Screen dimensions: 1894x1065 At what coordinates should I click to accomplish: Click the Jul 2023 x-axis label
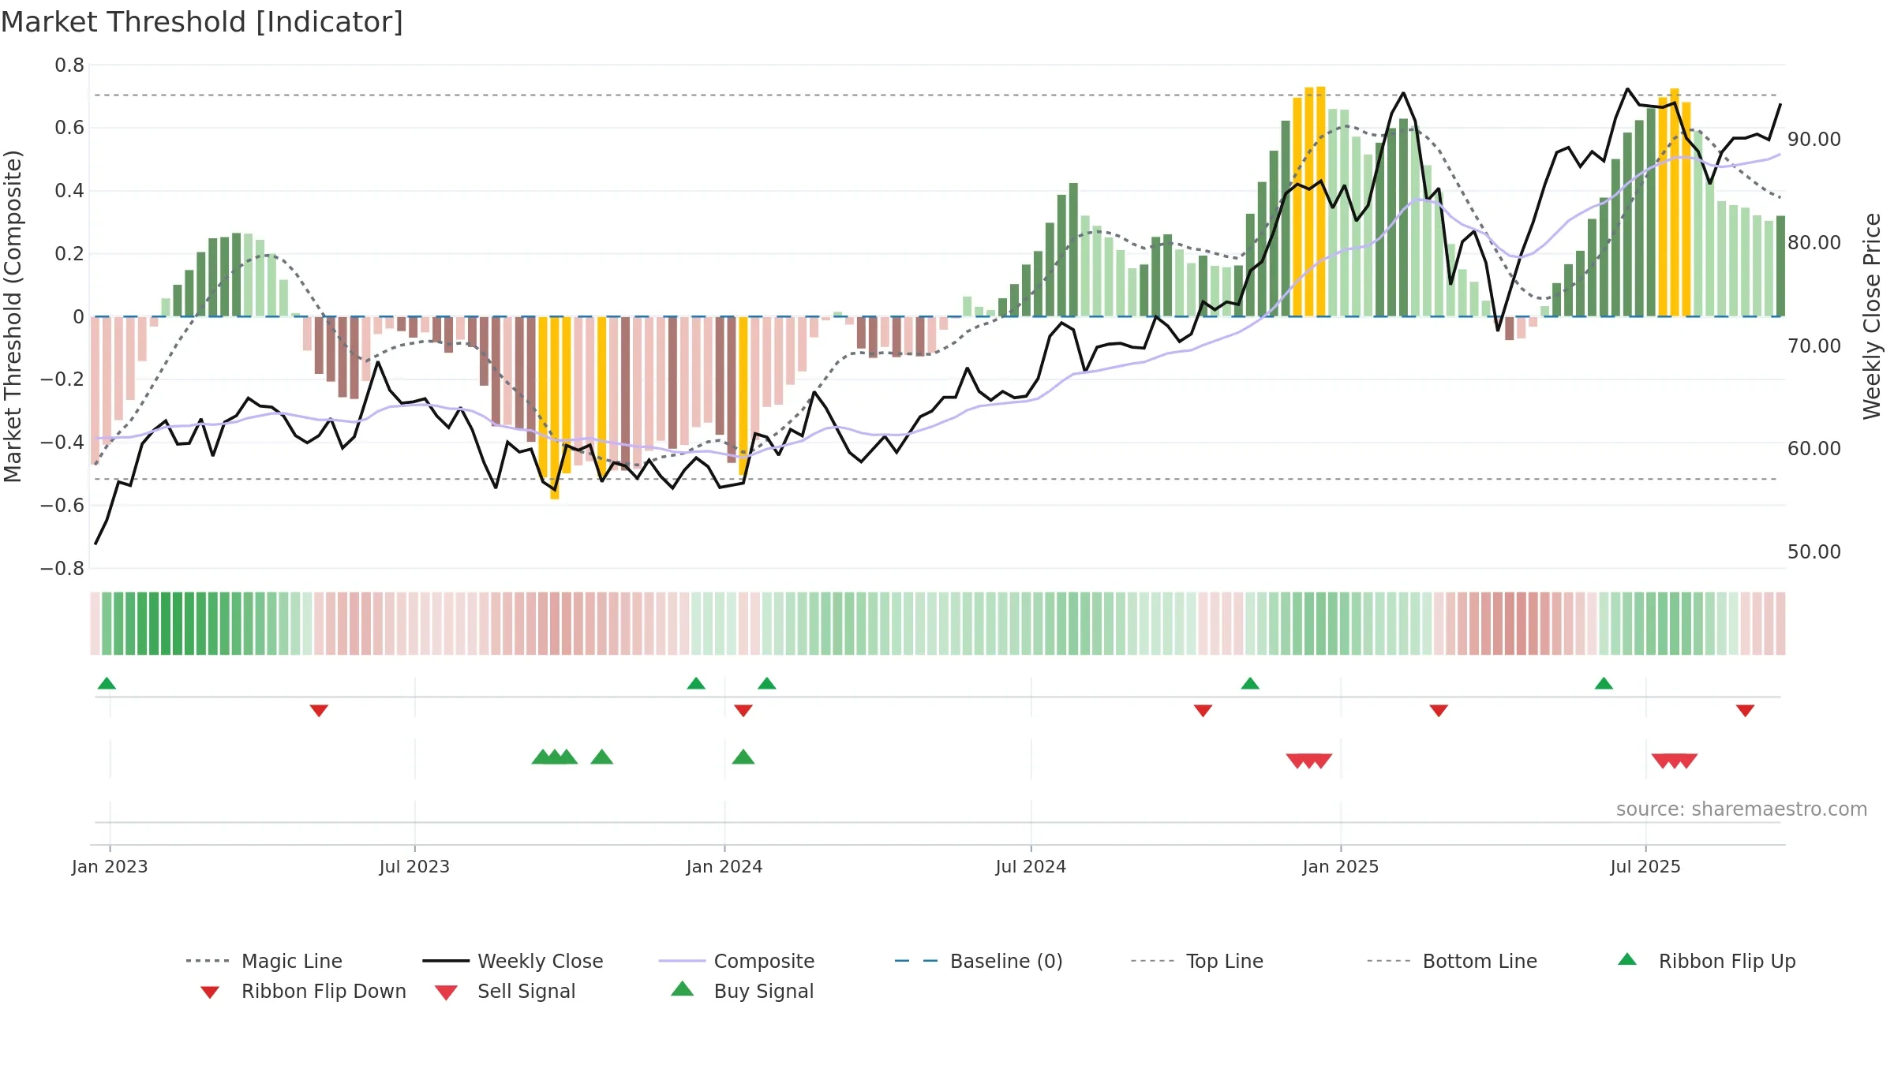[x=414, y=867]
